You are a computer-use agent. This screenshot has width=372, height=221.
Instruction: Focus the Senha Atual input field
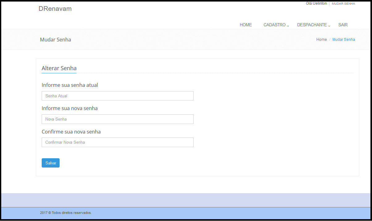(117, 96)
